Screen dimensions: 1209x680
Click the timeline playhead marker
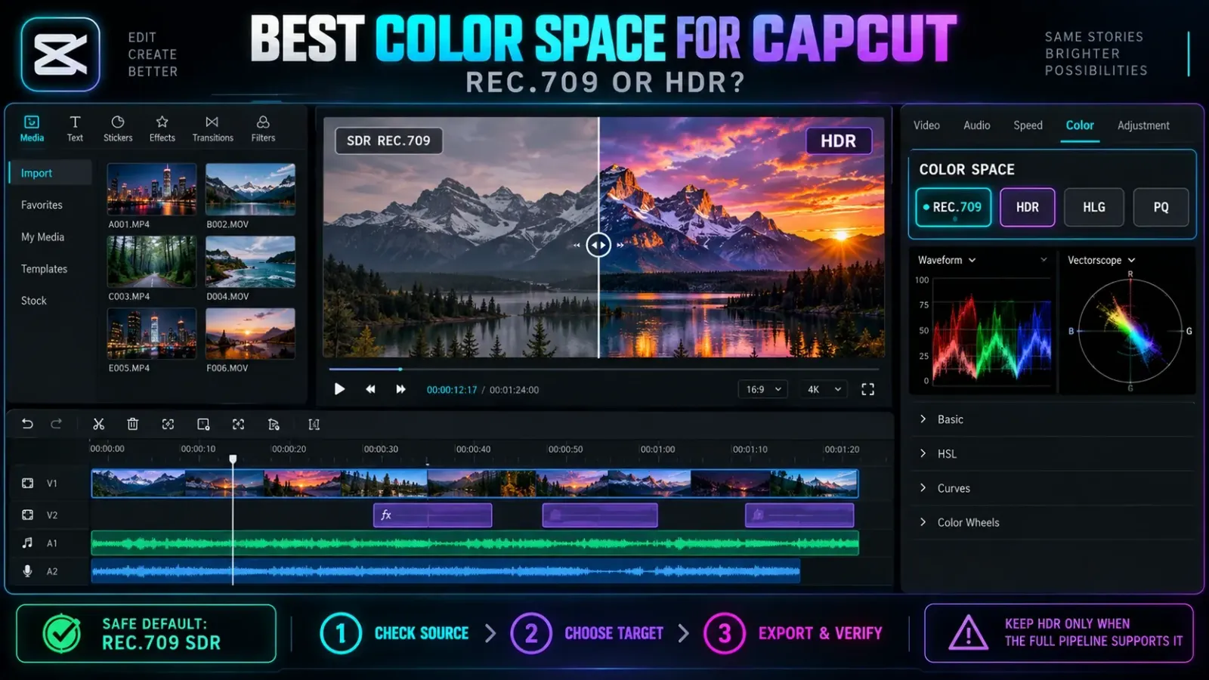pos(233,459)
